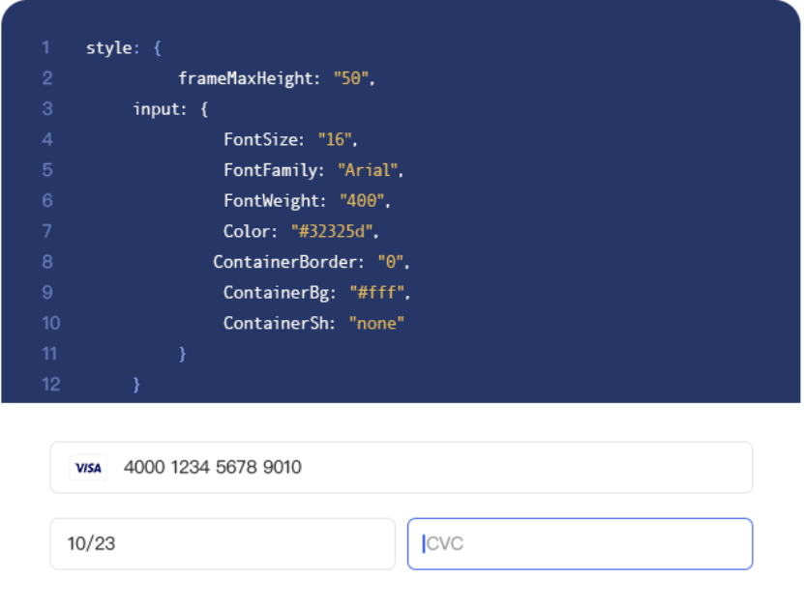
Task: Click line number 1 in the gutter
Action: (45, 47)
